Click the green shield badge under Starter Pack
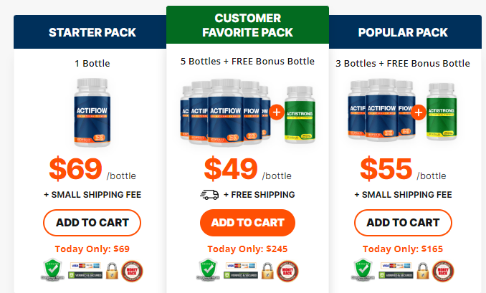This screenshot has width=486, height=293. pyautogui.click(x=50, y=270)
